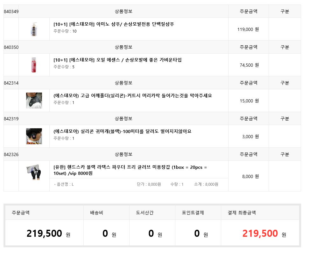310x254 pixels.
Task: Click the 74,500 원 order amount
Action: [x=249, y=65]
